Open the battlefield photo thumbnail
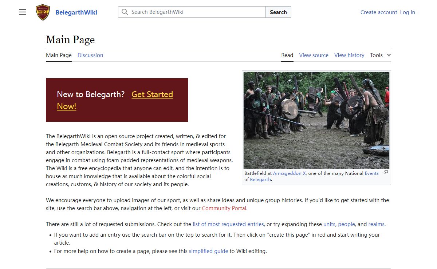 (x=316, y=120)
